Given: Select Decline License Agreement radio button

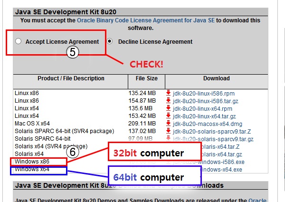Looking at the screenshot, I should (x=109, y=41).
